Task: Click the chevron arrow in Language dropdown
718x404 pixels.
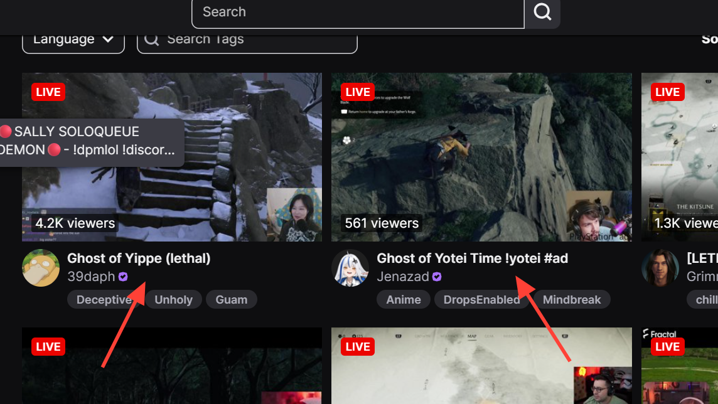Action: (x=108, y=39)
